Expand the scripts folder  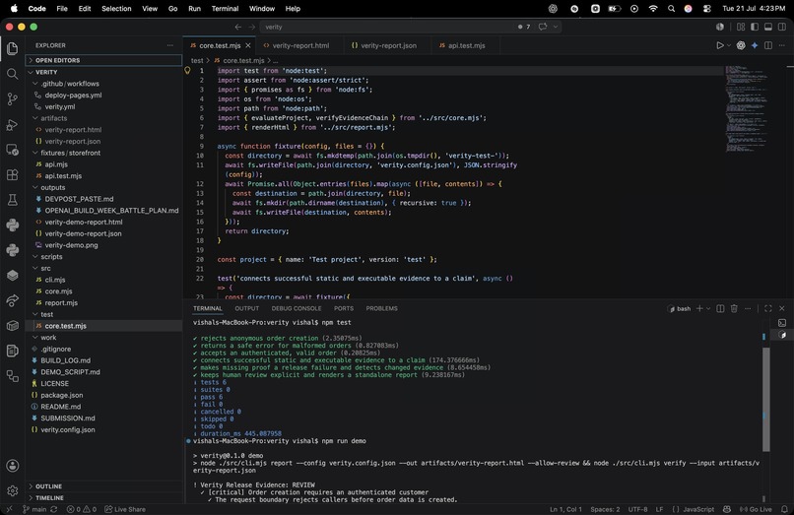pos(103,257)
